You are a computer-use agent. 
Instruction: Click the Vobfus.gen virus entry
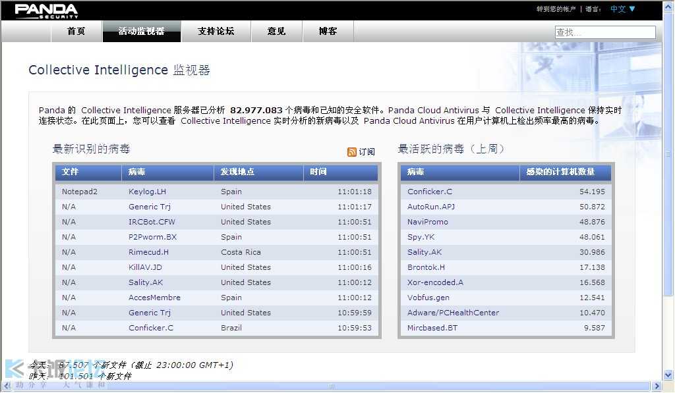428,298
